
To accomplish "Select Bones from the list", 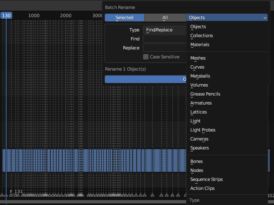I will [227, 161].
